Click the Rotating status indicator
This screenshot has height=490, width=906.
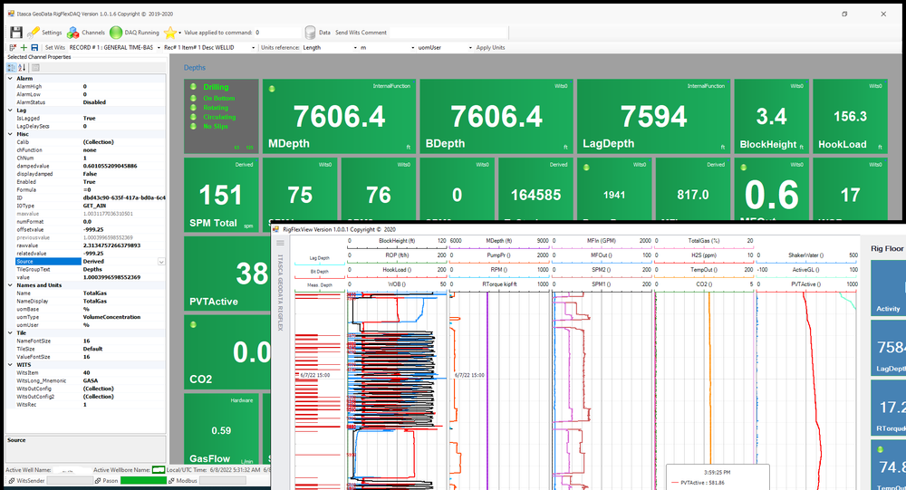[193, 108]
